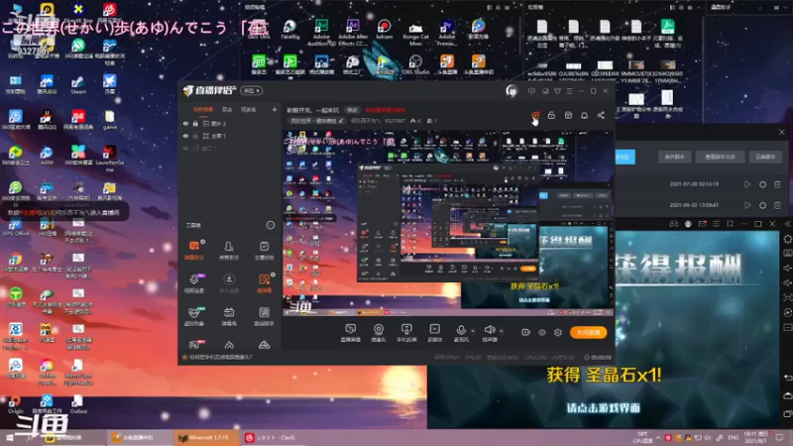
Task: Open the download-arrow tool in the toolbox
Action: point(229,283)
